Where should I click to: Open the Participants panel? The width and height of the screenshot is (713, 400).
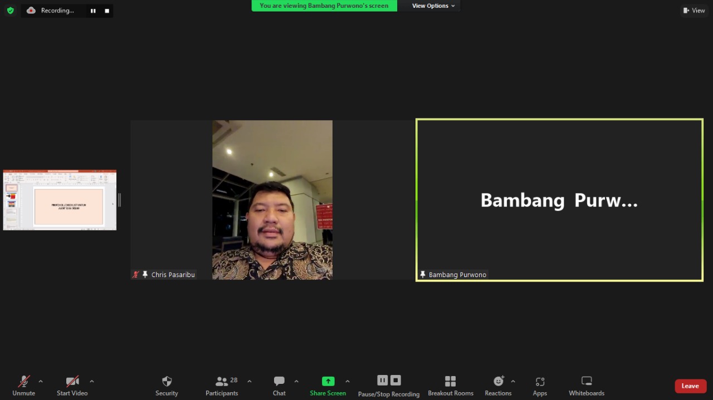(222, 385)
